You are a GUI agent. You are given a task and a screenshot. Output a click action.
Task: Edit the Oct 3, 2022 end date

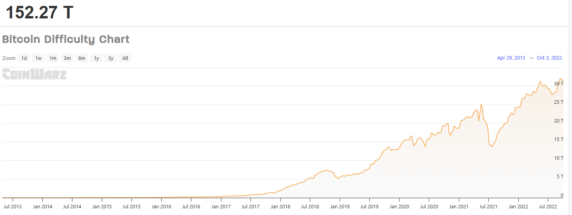click(x=549, y=58)
